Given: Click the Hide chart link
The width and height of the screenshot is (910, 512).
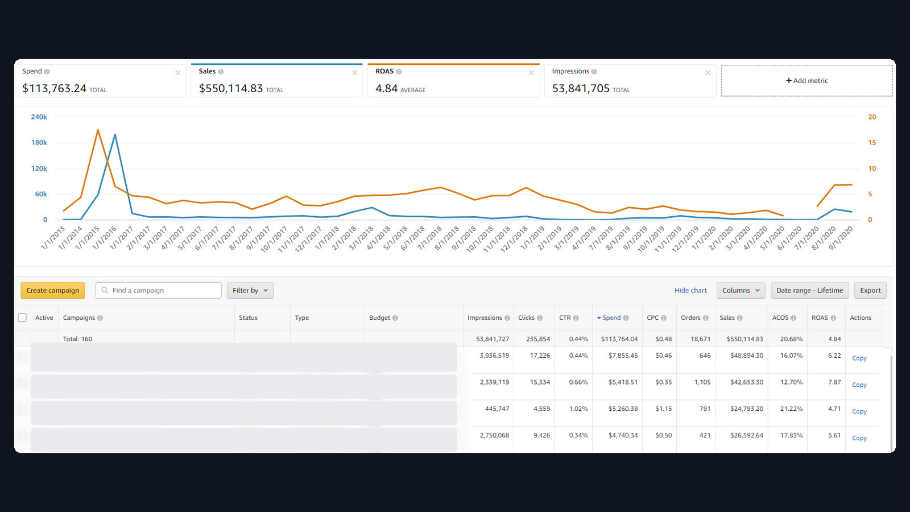Looking at the screenshot, I should pyautogui.click(x=690, y=290).
